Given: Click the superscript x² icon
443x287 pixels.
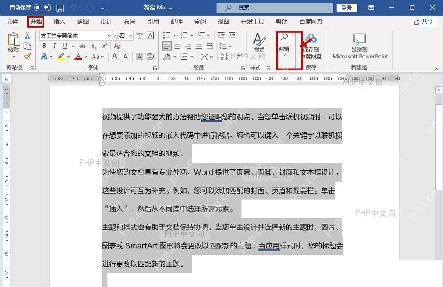Looking at the screenshot, I should tap(105, 46).
